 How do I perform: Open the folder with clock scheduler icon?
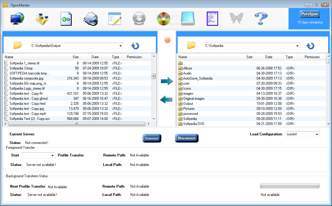(x=91, y=19)
